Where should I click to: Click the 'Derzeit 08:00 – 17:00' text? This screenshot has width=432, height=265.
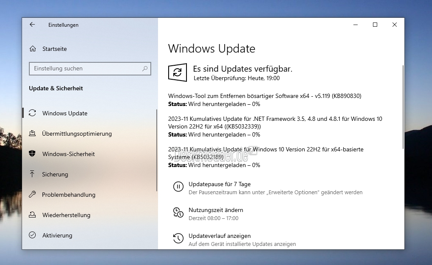(214, 218)
